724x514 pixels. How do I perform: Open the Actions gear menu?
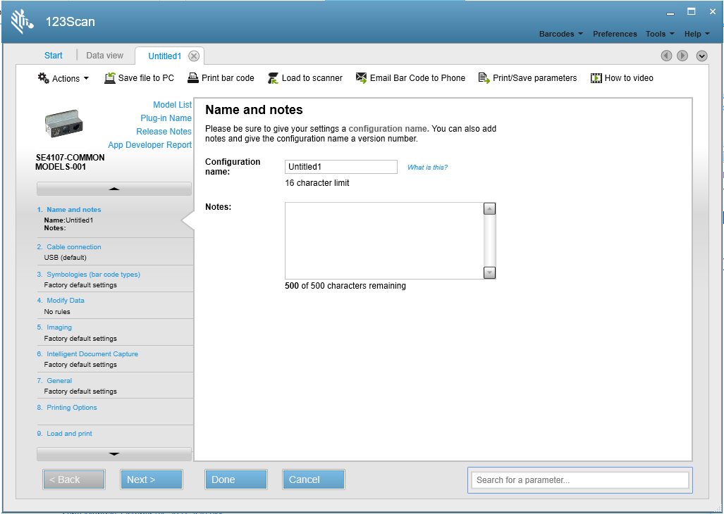[x=63, y=78]
